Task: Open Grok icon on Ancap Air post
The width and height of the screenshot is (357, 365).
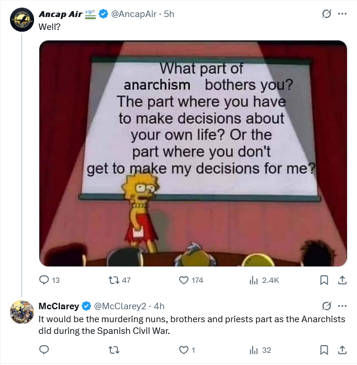Action: pyautogui.click(x=326, y=13)
